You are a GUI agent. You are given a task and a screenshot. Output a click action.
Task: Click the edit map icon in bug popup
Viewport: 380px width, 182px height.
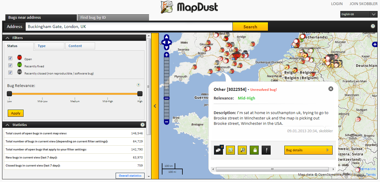[230, 150]
